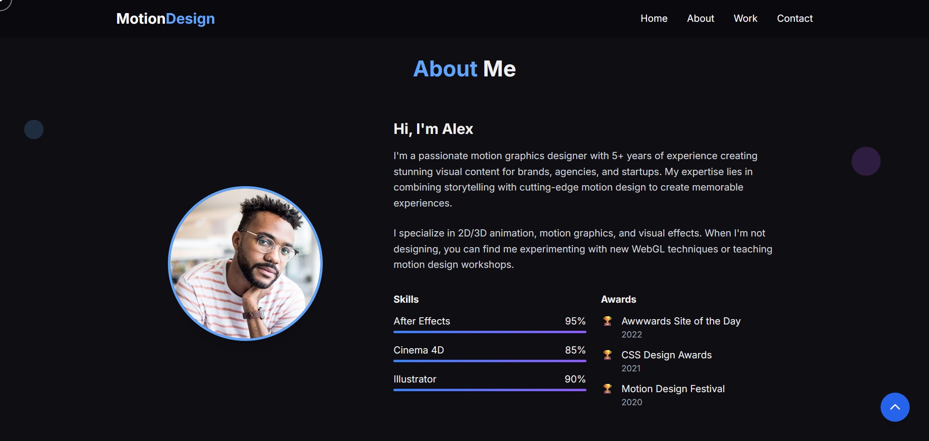Screen dimensions: 929x441
Task: Click the 'About Me' section heading
Action: coord(464,69)
